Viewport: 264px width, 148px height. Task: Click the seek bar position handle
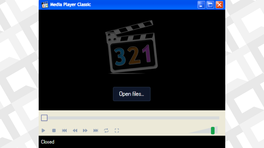pyautogui.click(x=44, y=118)
